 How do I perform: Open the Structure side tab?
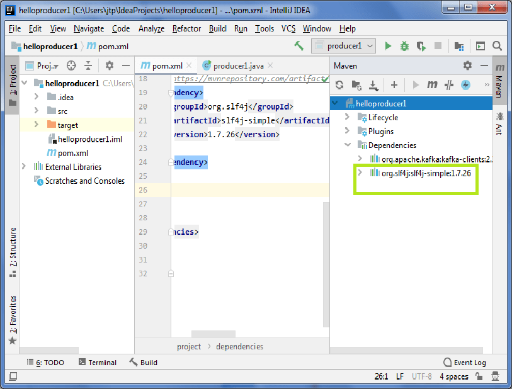[13, 252]
